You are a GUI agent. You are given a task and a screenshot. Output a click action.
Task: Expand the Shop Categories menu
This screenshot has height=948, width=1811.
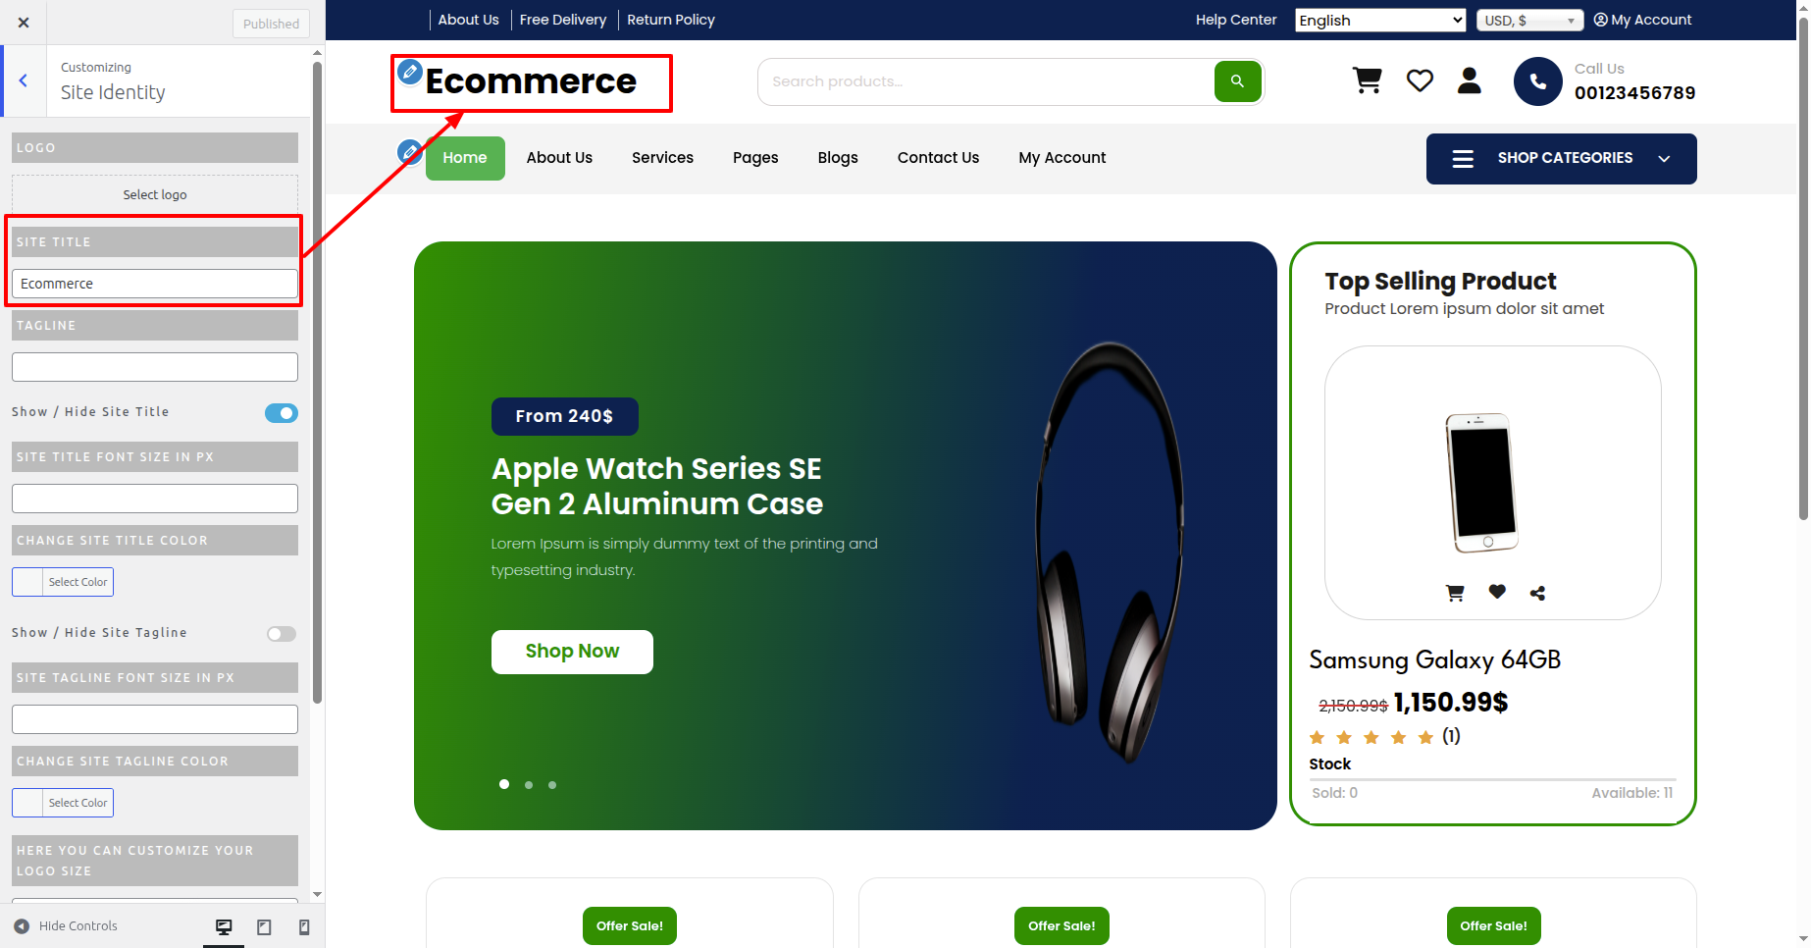(x=1562, y=159)
